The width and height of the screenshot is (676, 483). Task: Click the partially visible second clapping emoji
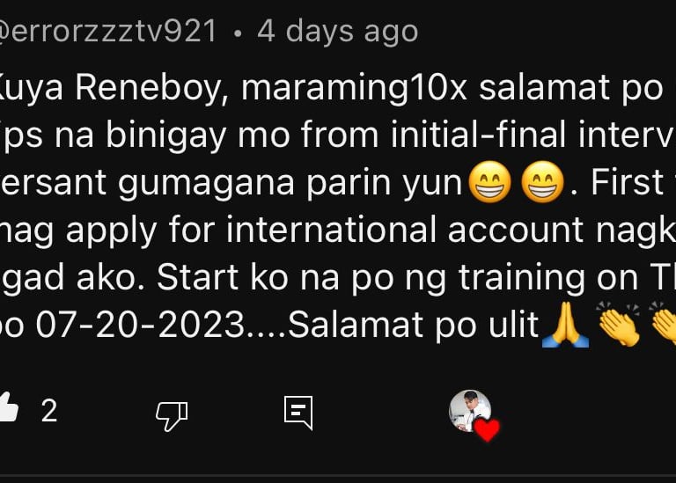coord(663,324)
